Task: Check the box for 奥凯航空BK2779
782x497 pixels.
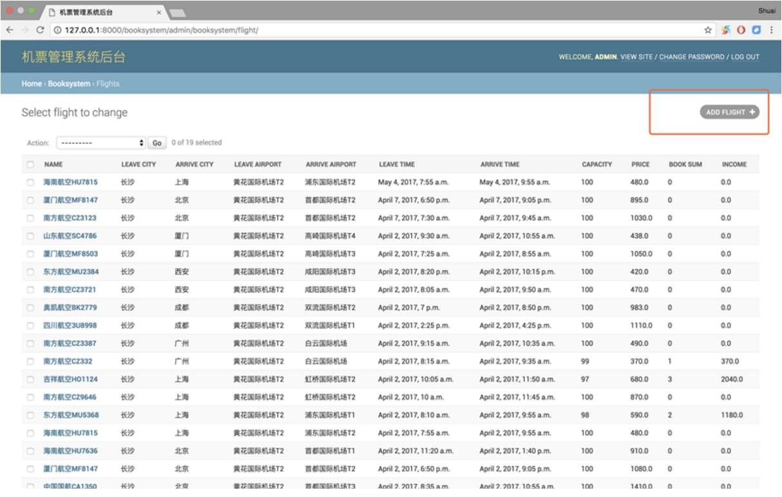Action: 30,308
